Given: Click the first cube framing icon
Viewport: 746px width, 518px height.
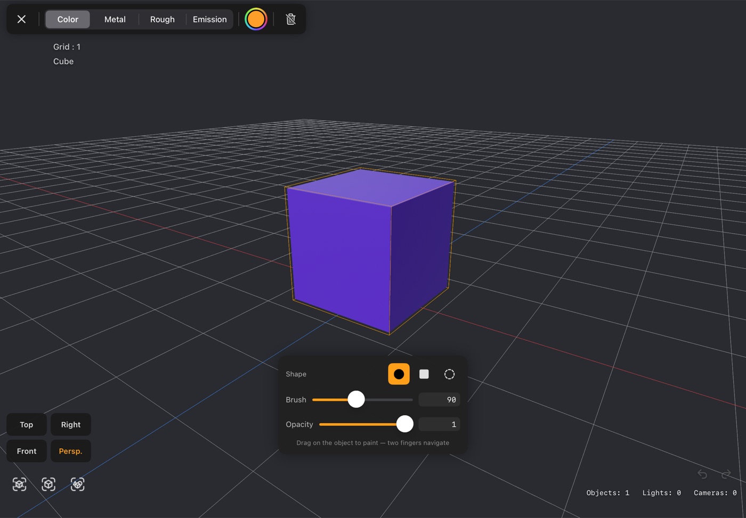Looking at the screenshot, I should 20,484.
